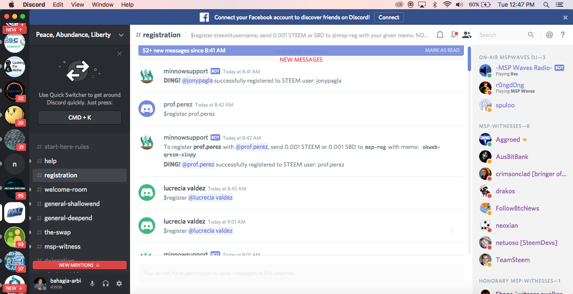Image resolution: width=573 pixels, height=294 pixels.
Task: Click lucrecia valdez avatar at 8:45 AM
Action: click(147, 193)
